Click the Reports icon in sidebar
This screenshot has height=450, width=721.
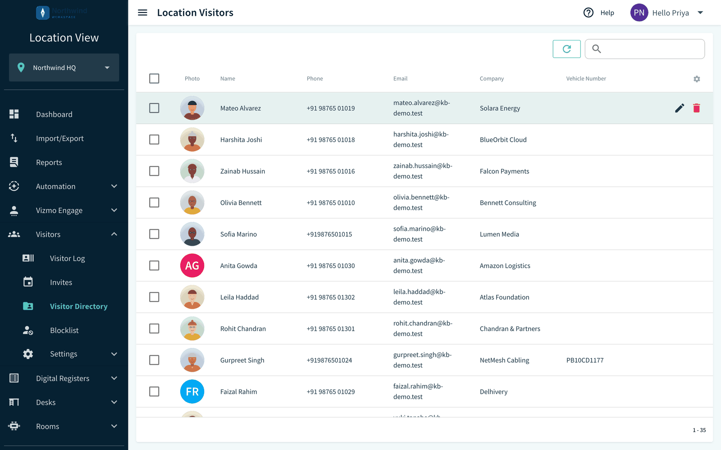pyautogui.click(x=14, y=162)
